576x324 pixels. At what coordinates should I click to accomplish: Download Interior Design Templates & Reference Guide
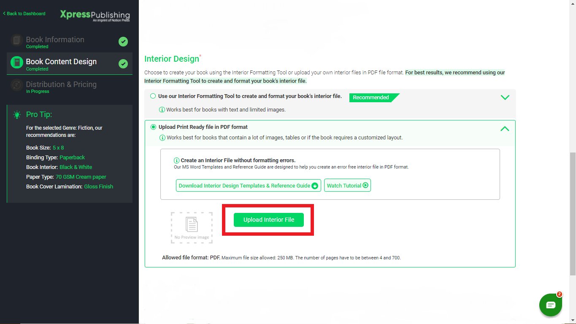click(249, 185)
